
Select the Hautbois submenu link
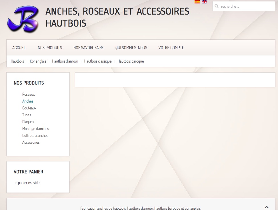point(17,61)
